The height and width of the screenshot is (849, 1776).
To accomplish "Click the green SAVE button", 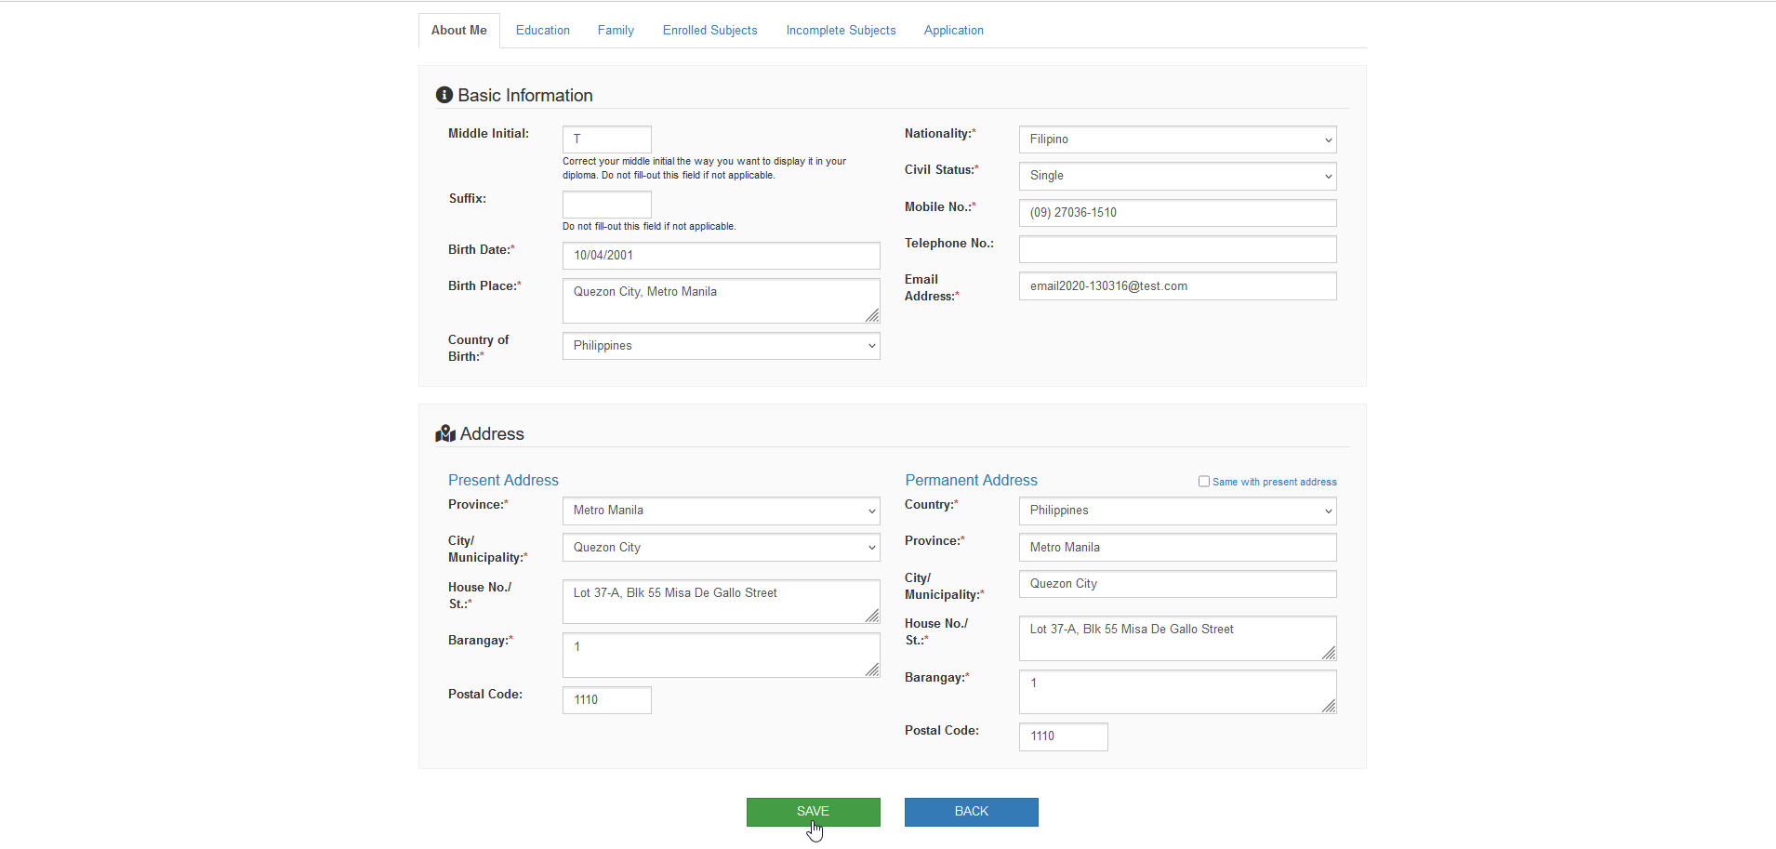I will click(814, 812).
